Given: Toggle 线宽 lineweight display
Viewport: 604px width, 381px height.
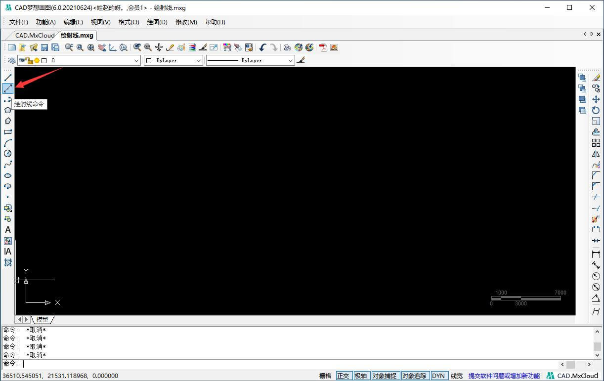Looking at the screenshot, I should tap(456, 376).
